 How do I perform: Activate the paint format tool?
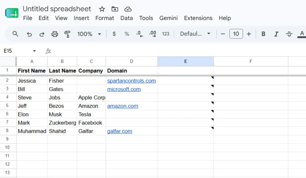point(67,34)
